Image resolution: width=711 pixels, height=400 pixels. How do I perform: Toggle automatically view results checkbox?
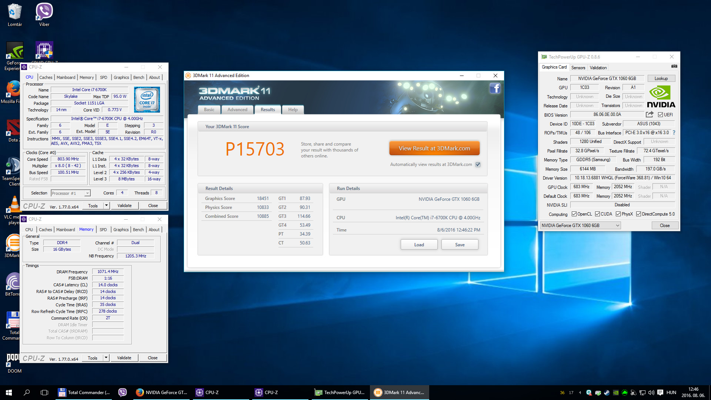pyautogui.click(x=478, y=164)
